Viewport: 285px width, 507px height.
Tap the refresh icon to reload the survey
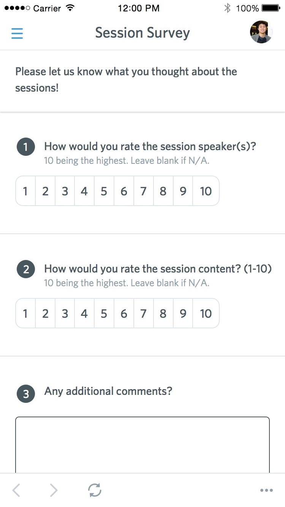pos(95,490)
